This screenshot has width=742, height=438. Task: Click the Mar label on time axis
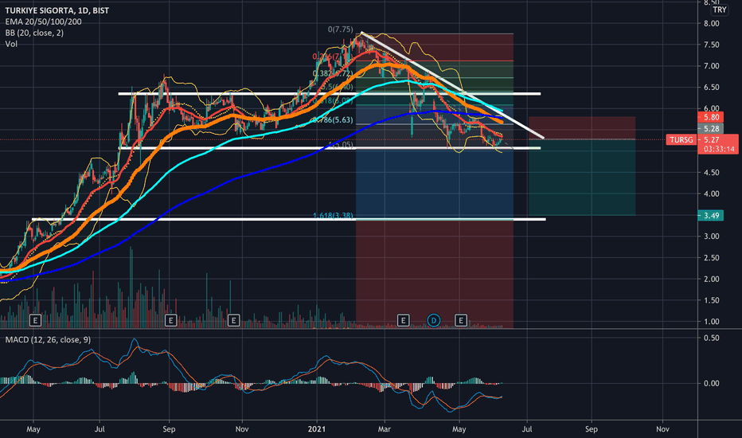[384, 429]
